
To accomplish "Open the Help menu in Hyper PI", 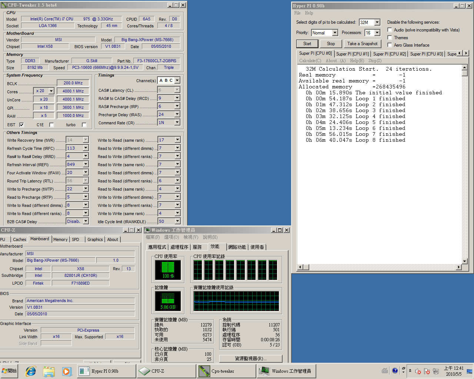I will coord(309,13).
